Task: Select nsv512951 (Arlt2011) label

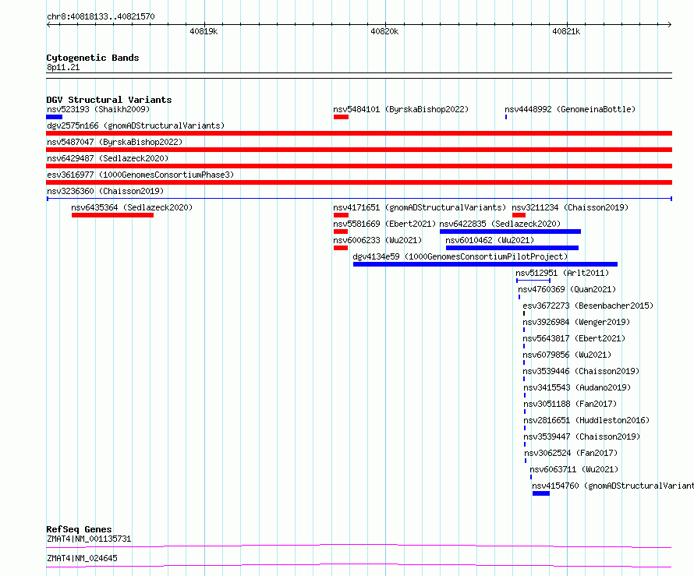Action: coord(562,273)
